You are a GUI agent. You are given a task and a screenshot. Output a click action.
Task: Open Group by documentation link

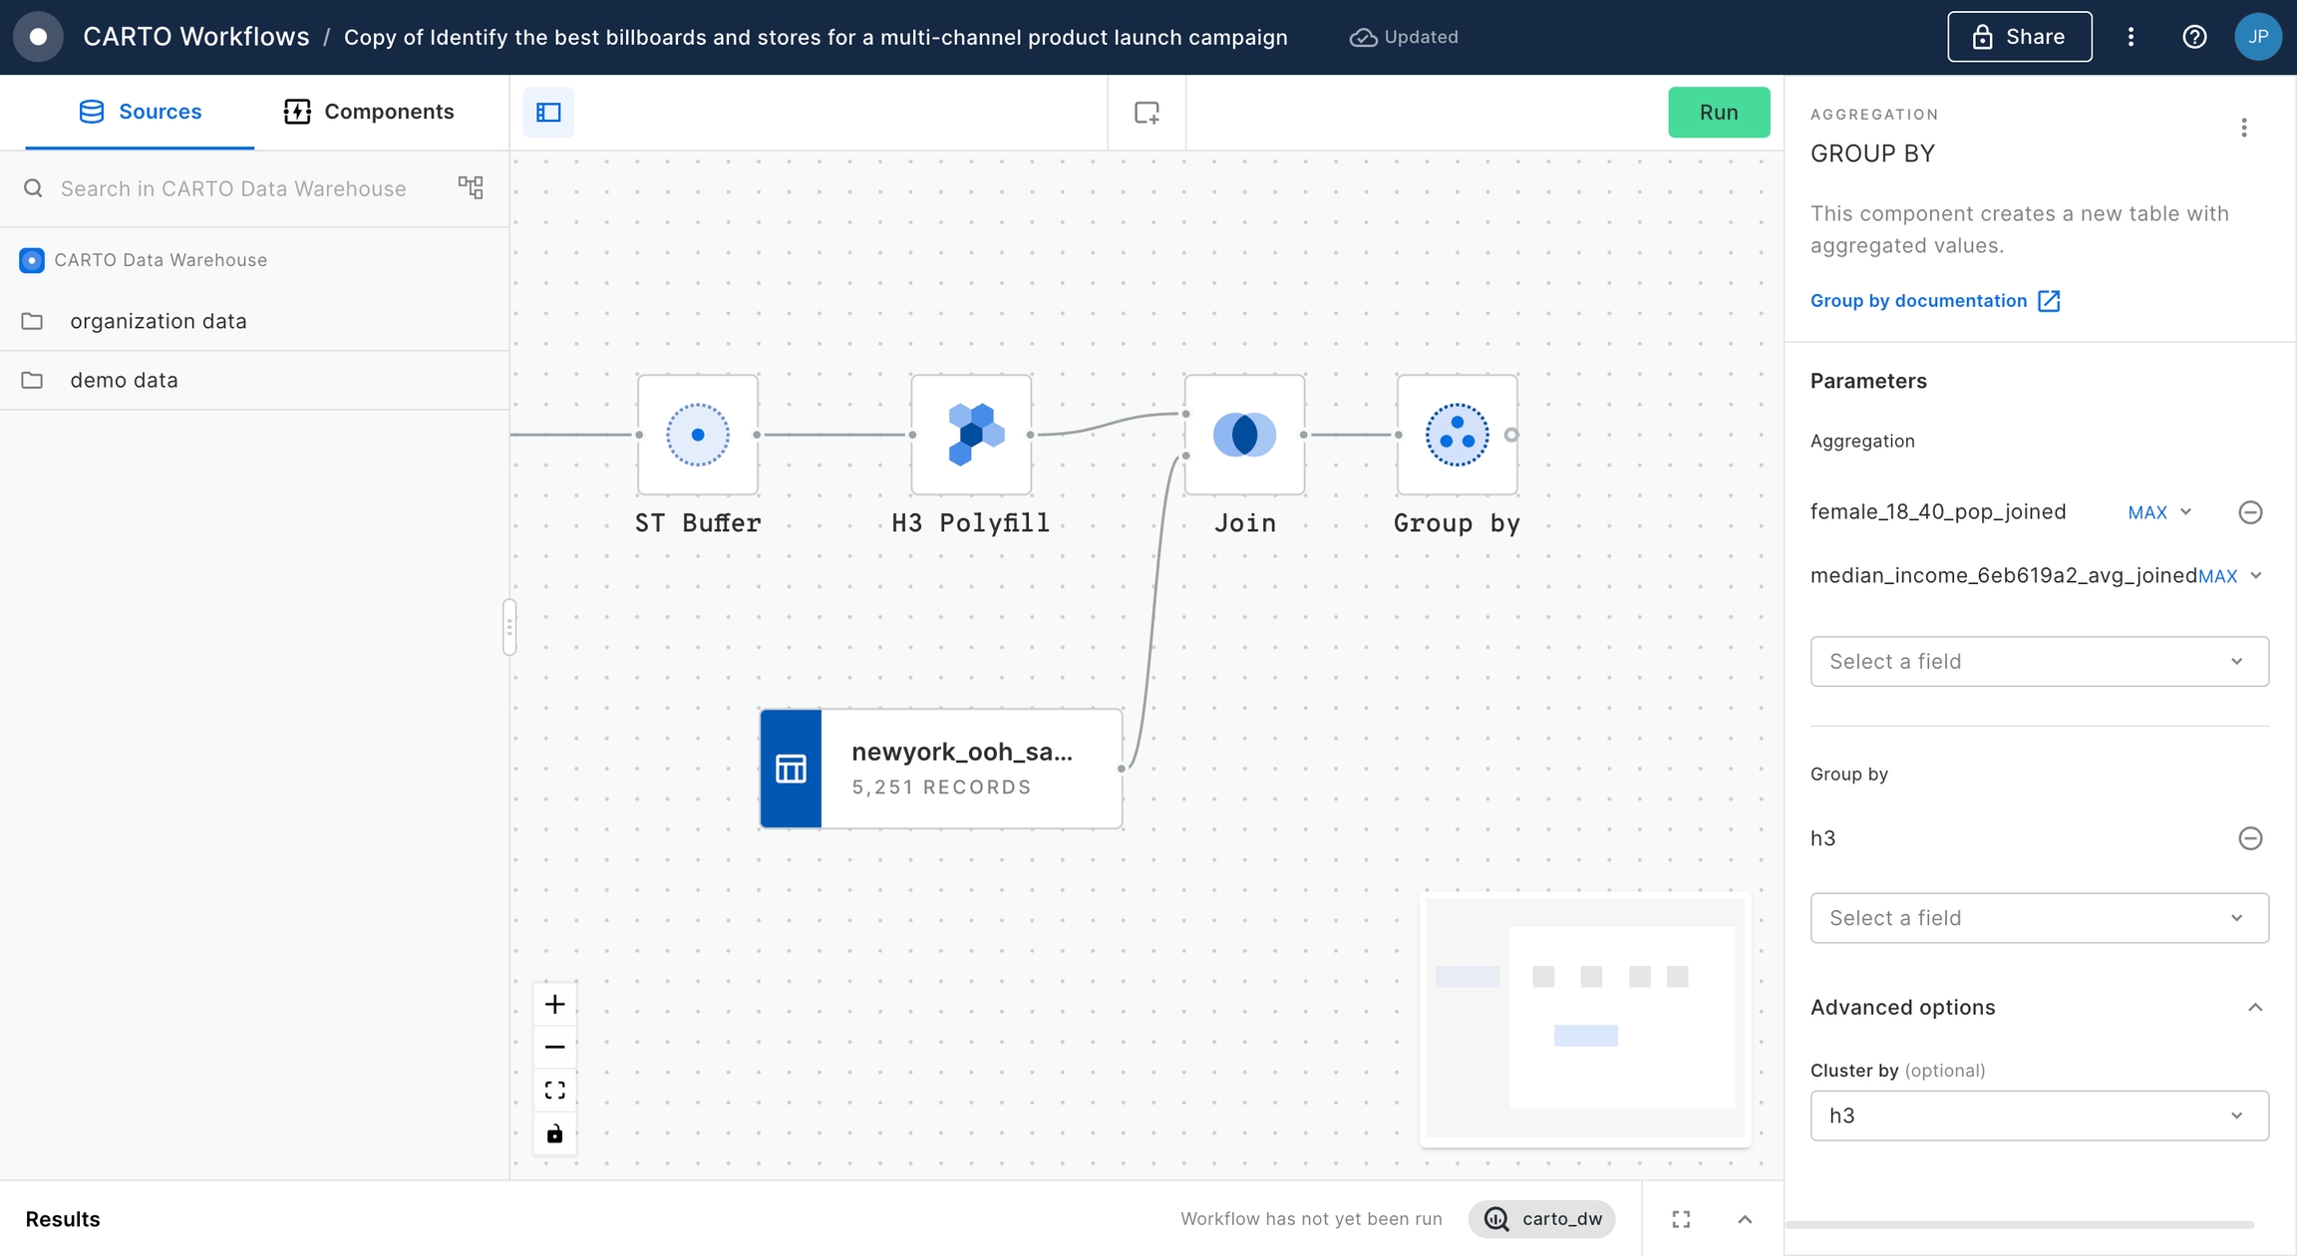click(x=1935, y=301)
